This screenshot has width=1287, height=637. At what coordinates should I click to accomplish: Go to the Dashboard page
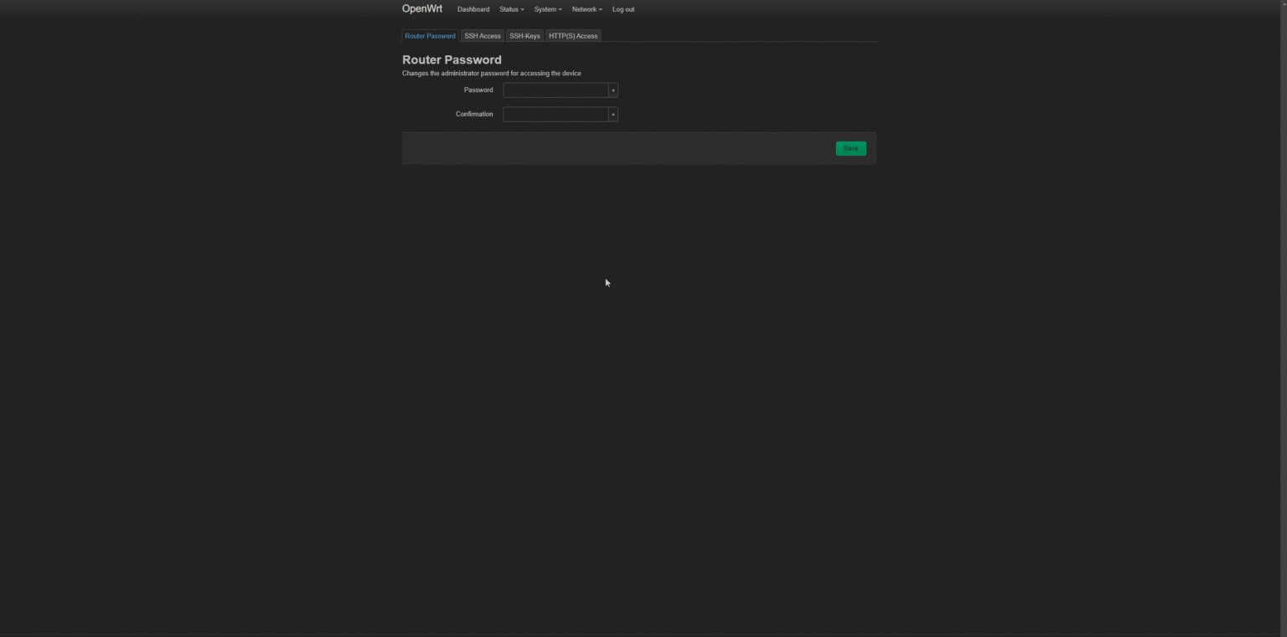tap(473, 9)
